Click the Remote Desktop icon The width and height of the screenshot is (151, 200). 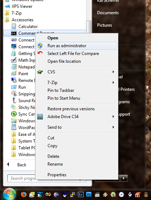coord(14,80)
